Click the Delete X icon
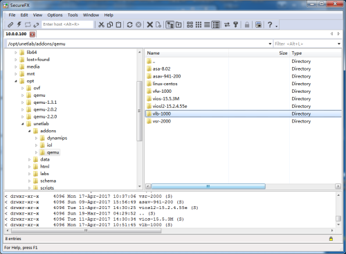Viewport: 346px width, 254px height. click(149, 24)
